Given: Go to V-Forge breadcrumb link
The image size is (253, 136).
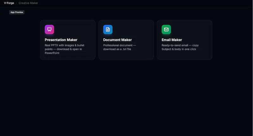Looking at the screenshot, I should [9, 3].
